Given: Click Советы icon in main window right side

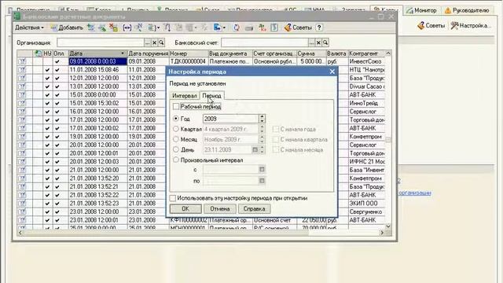Looking at the screenshot, I should point(431,25).
